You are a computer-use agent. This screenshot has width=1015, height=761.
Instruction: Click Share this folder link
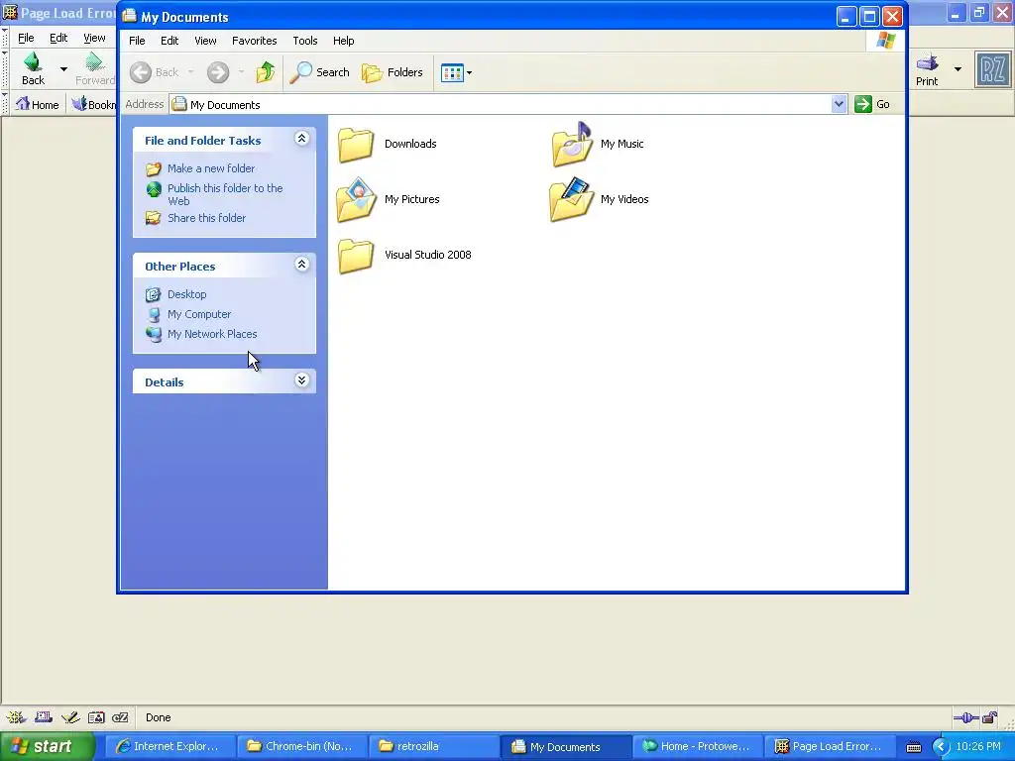tap(206, 218)
